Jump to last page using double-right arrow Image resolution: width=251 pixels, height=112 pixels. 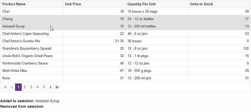tap(57, 87)
